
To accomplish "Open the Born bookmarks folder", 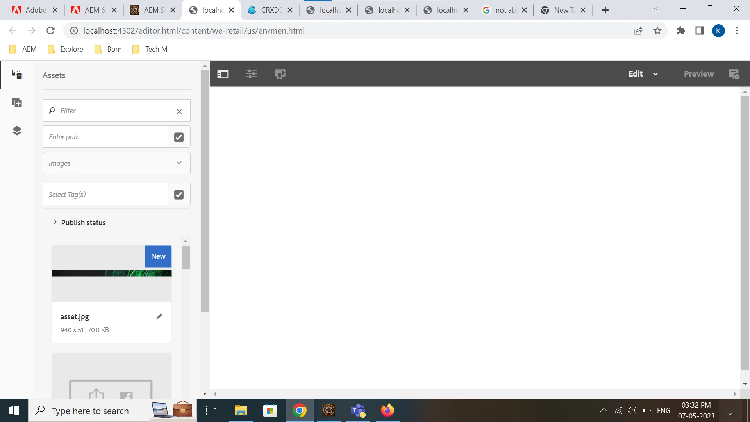I will (x=108, y=49).
